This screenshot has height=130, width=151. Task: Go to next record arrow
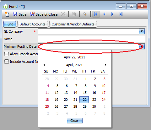click(x=112, y=14)
